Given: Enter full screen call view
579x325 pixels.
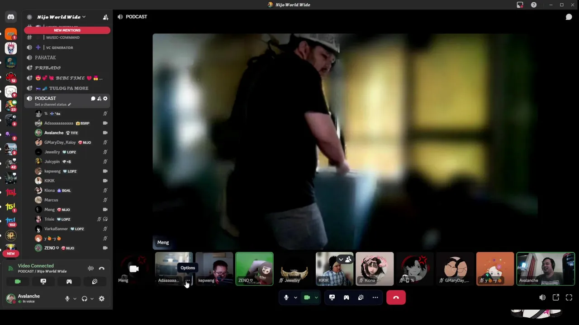Looking at the screenshot, I should [x=569, y=297].
